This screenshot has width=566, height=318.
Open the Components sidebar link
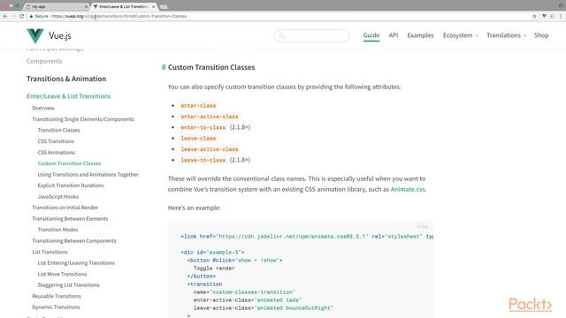click(44, 61)
